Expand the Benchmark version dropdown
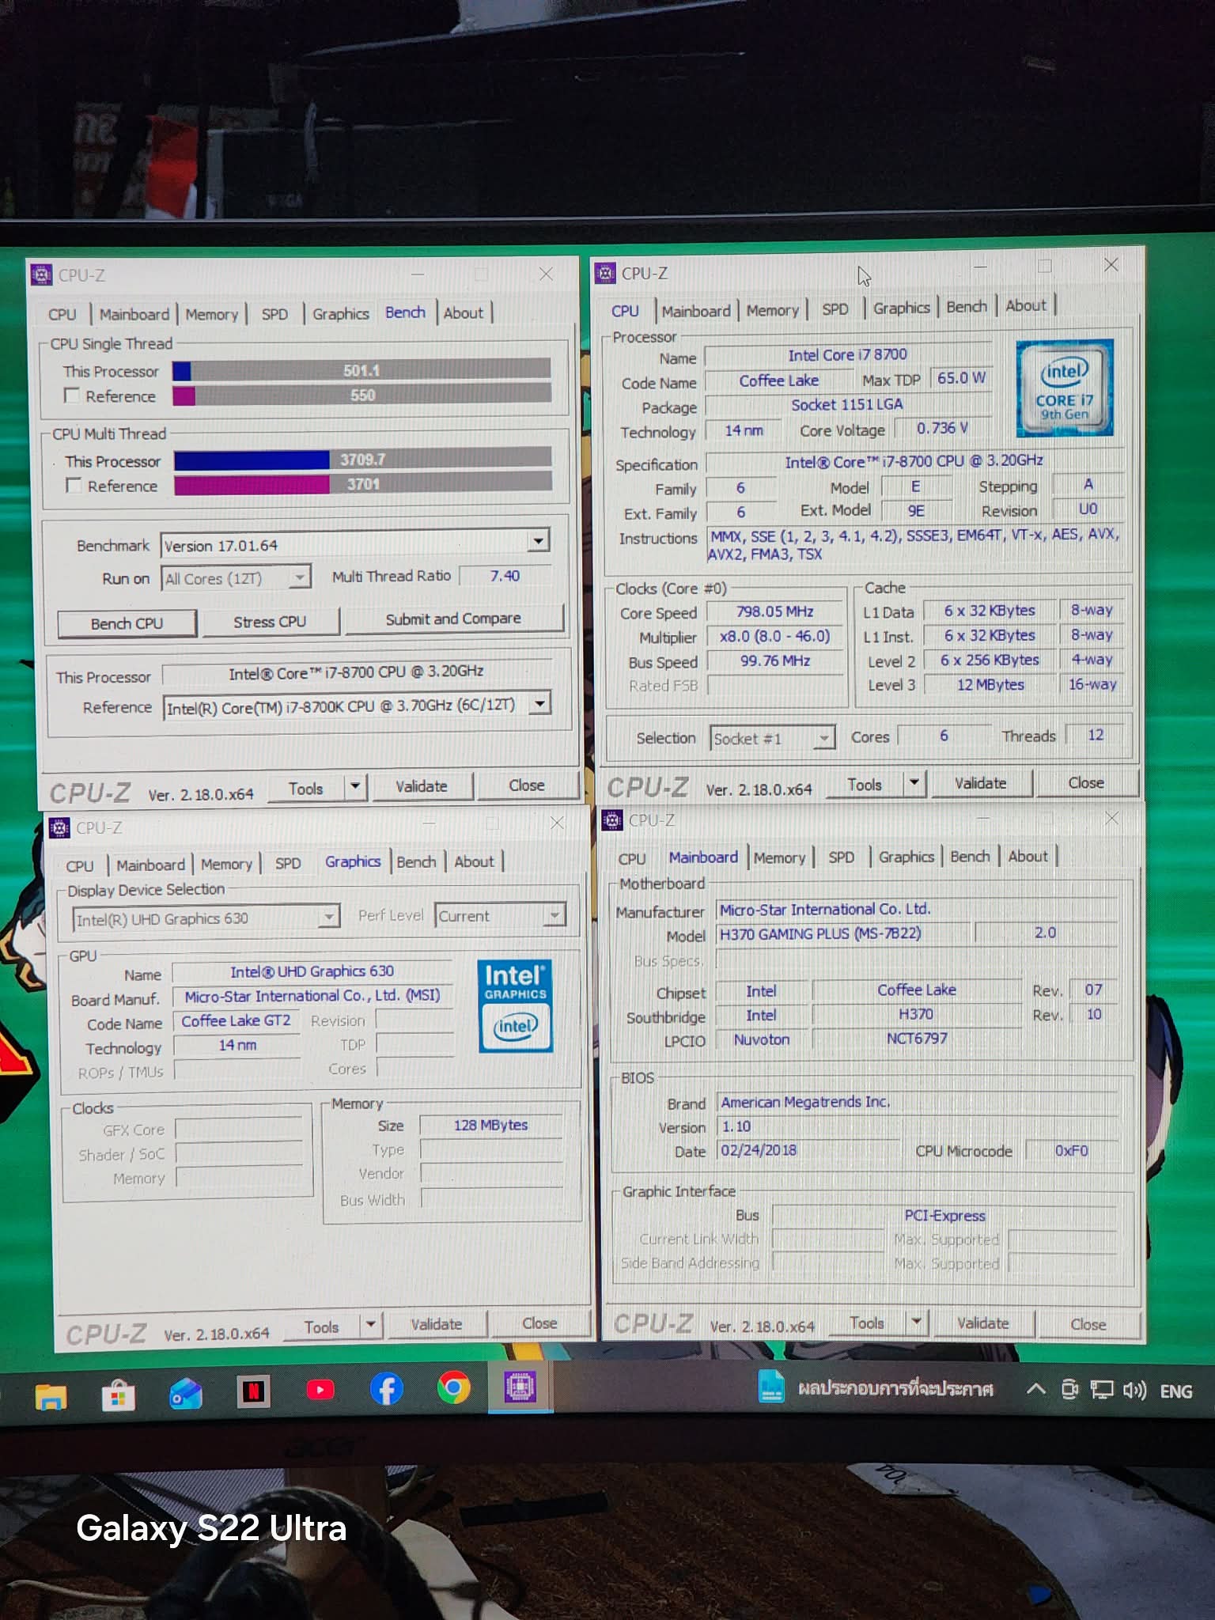Viewport: 1215px width, 1620px height. 538,541
